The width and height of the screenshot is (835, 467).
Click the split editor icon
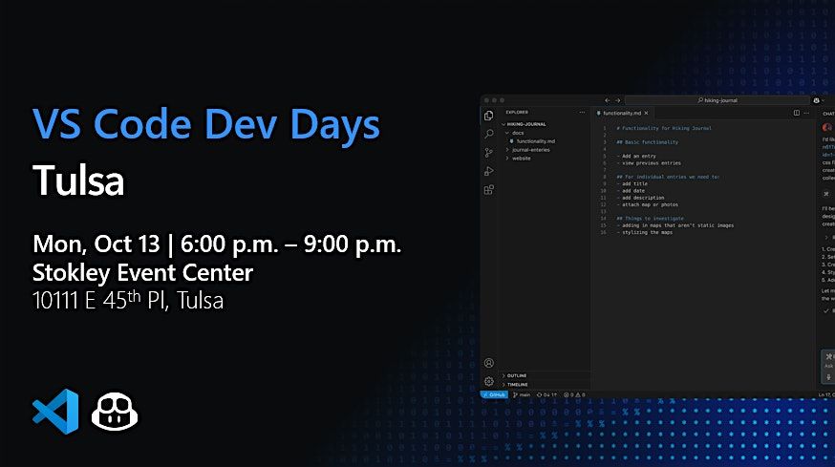(797, 113)
